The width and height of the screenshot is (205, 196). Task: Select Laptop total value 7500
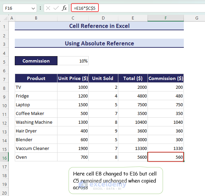133,105
